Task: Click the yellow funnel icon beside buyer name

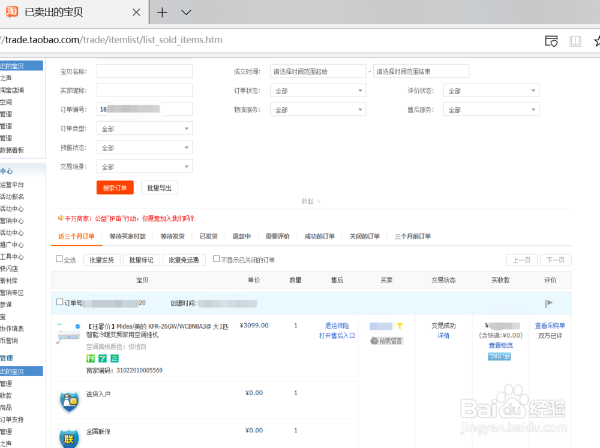Action: [400, 326]
